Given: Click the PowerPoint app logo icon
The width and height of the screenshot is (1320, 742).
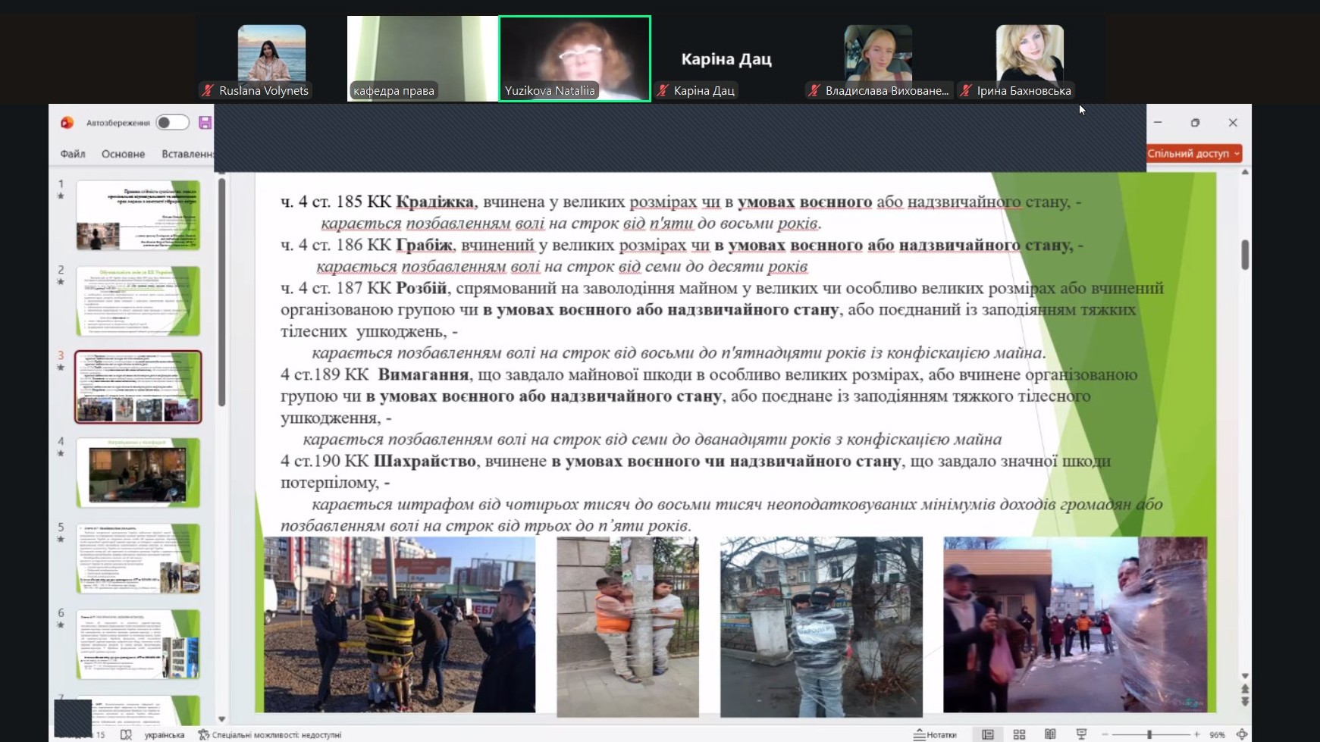Looking at the screenshot, I should pos(67,123).
